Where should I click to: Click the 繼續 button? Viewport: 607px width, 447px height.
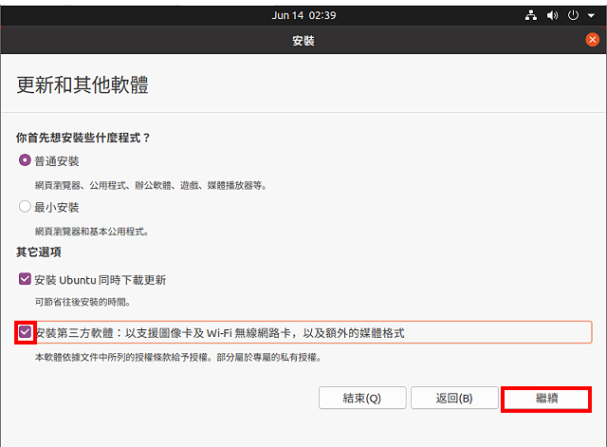[546, 399]
